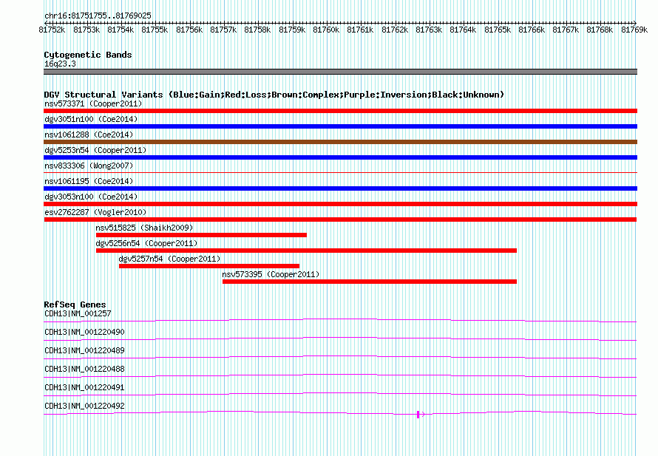Click the CDH13|NM_001220491 magenta transcript line
The image size is (658, 456).
[x=340, y=394]
